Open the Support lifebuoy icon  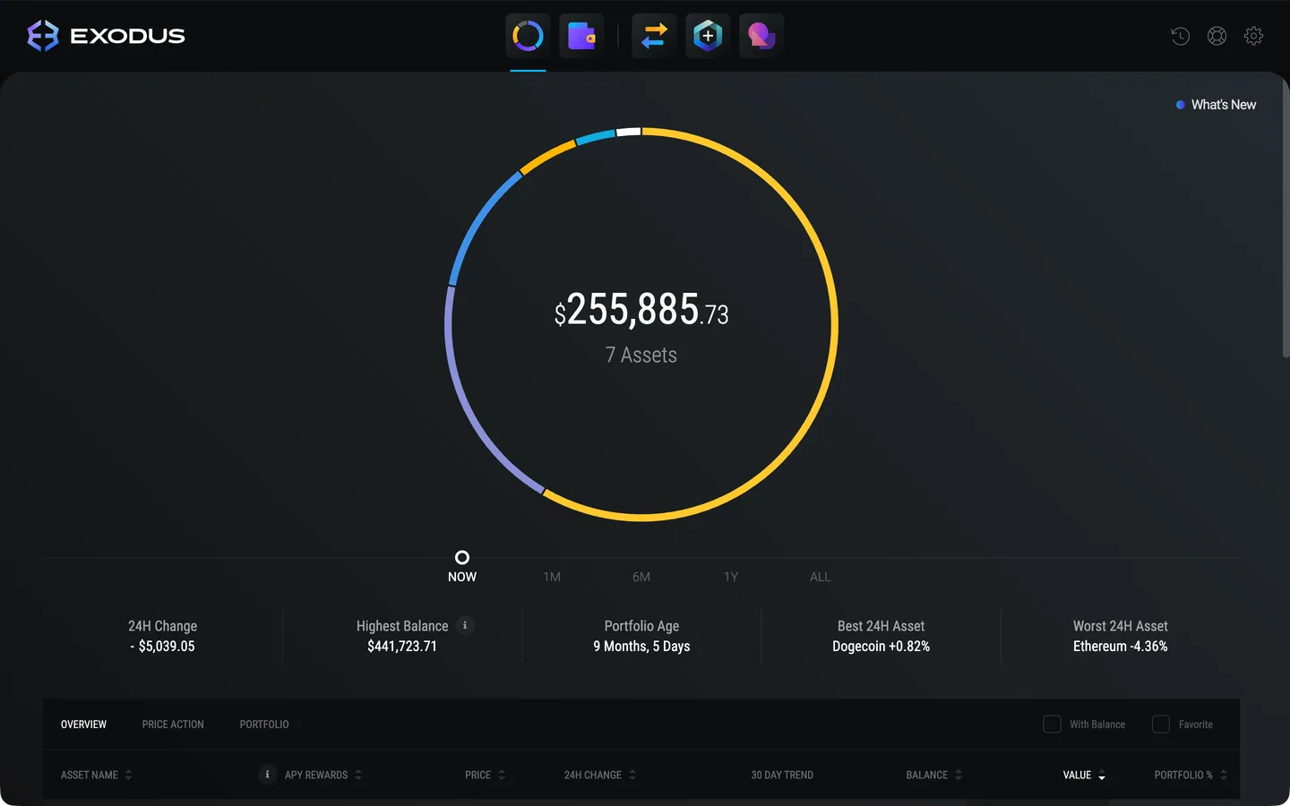1217,36
